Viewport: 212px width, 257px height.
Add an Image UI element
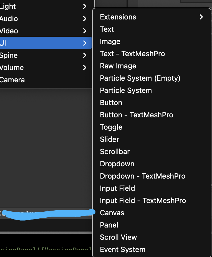(110, 41)
